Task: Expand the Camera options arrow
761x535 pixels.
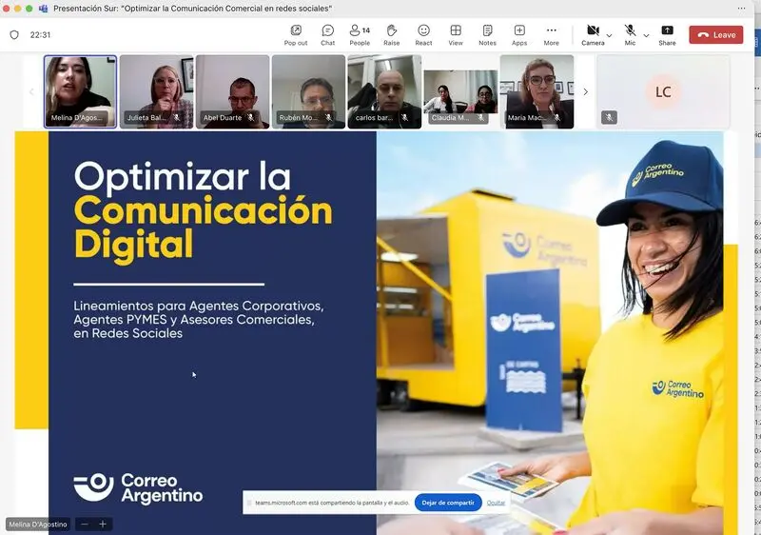Action: 609,35
